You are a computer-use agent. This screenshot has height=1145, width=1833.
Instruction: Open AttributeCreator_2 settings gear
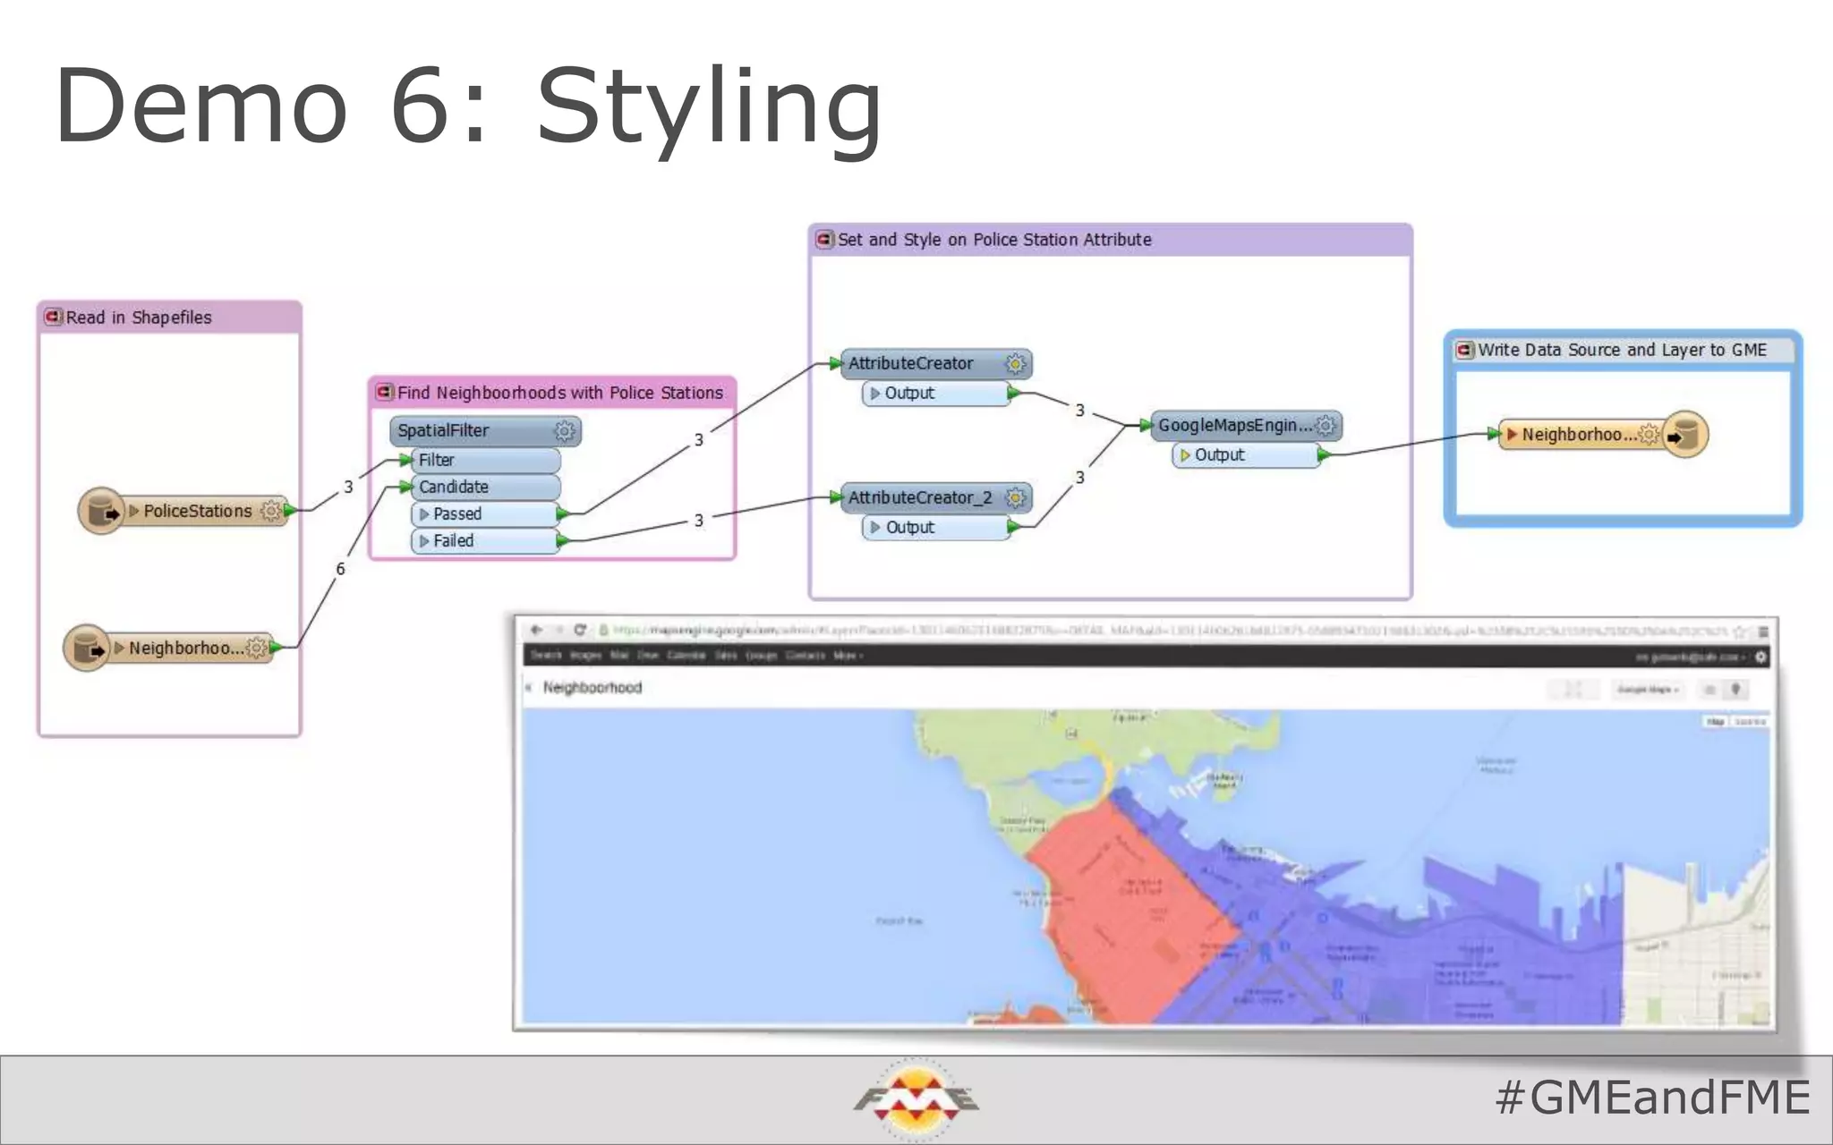(1015, 498)
